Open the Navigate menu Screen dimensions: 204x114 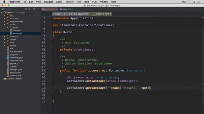[48, 2]
